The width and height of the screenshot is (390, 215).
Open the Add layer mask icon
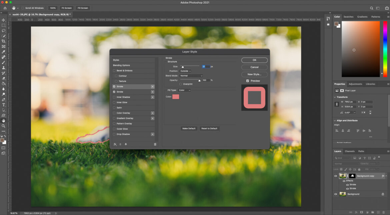tap(361, 212)
